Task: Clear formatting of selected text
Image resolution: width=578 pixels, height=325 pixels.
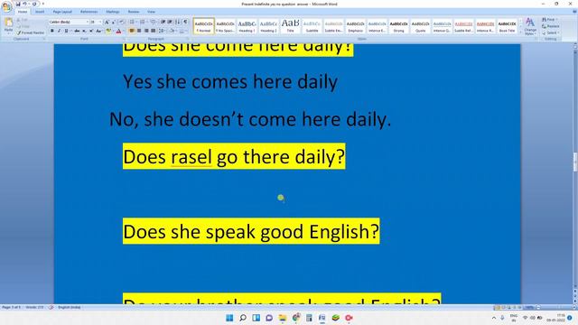Action: coord(122,22)
